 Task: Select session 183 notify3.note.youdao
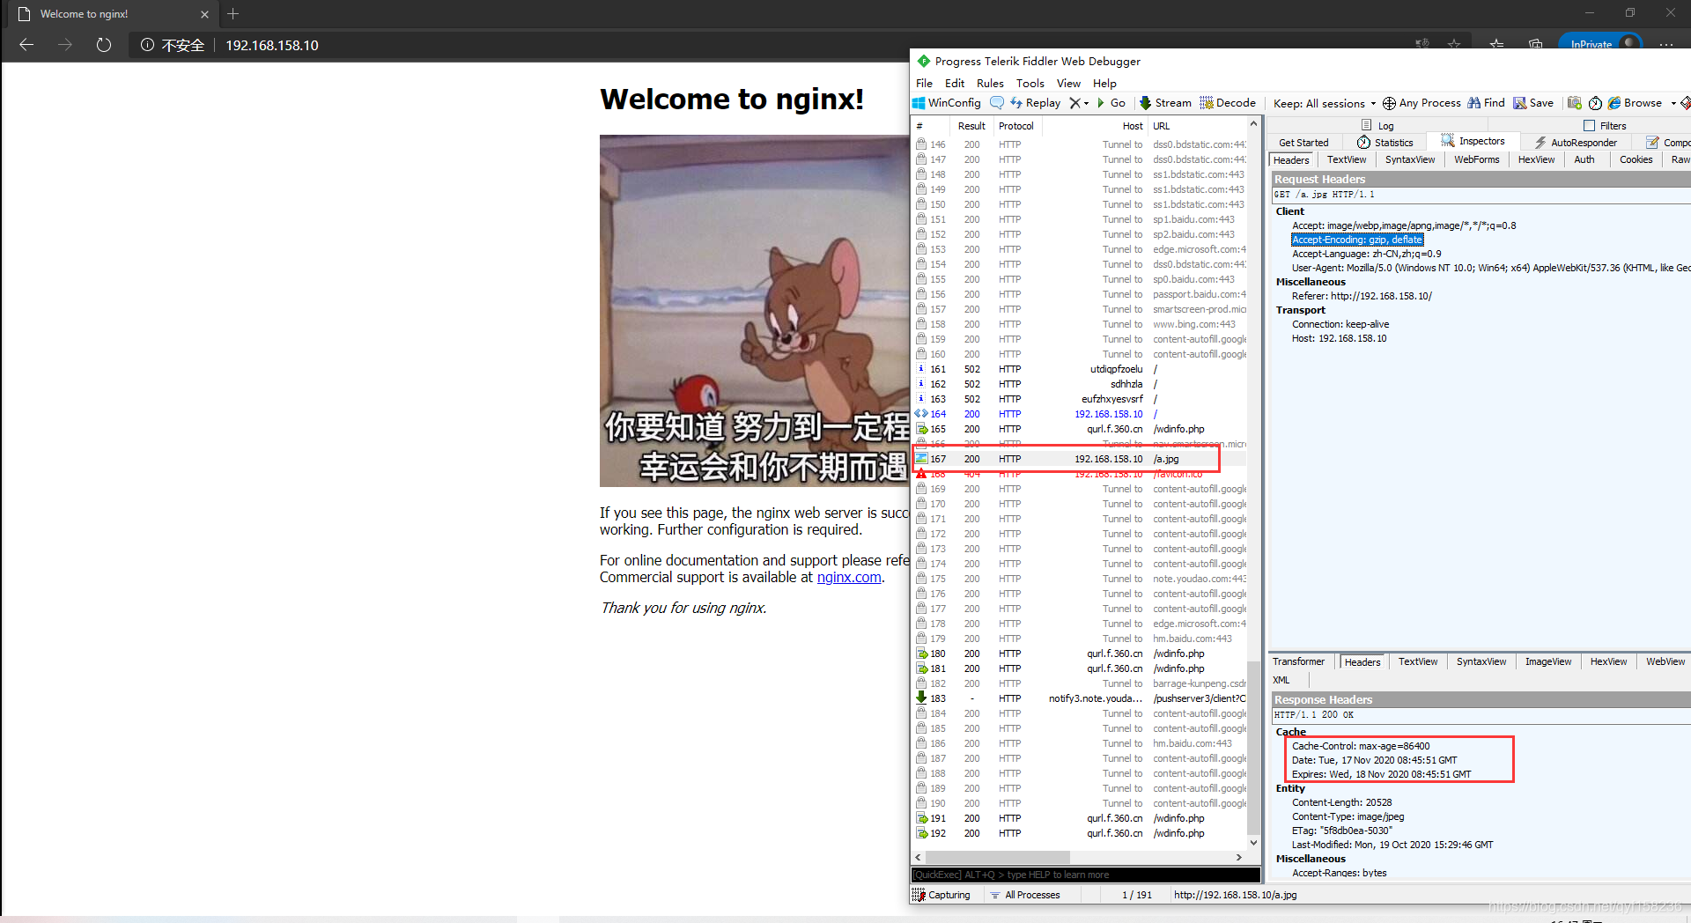click(x=1079, y=698)
